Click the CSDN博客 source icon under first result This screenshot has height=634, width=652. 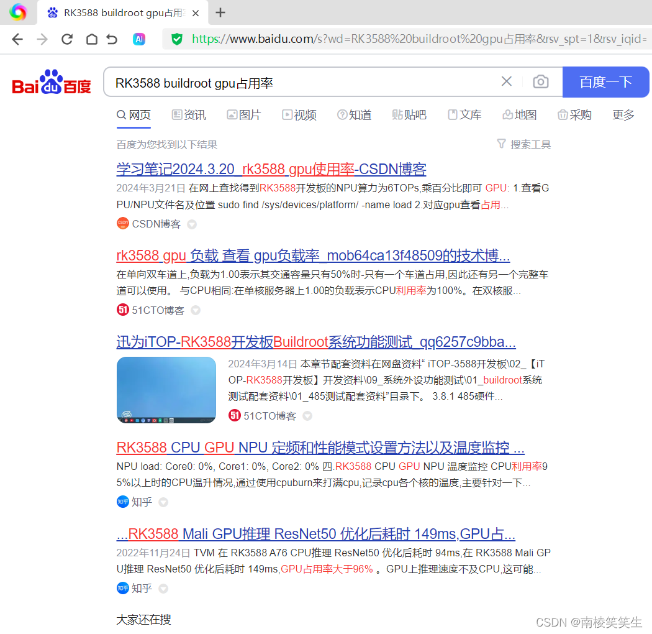tap(122, 223)
